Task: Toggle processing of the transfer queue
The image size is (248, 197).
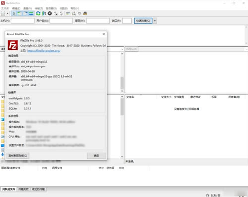Action: click(x=44, y=13)
